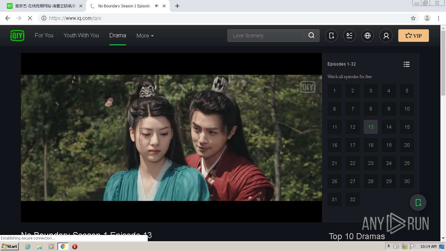Open media player icon in taskbar

click(x=51, y=246)
